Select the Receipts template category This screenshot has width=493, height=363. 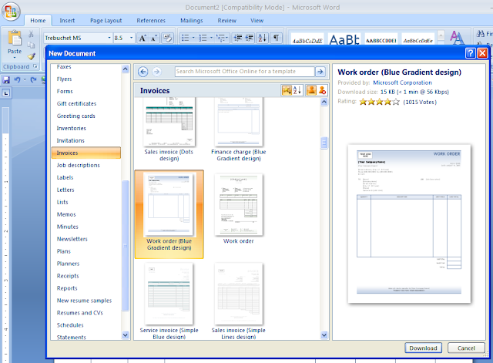click(x=68, y=276)
